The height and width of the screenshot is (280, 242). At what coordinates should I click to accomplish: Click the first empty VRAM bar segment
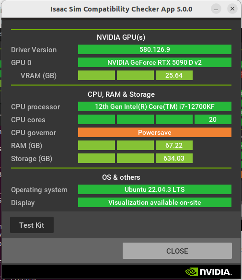point(96,75)
